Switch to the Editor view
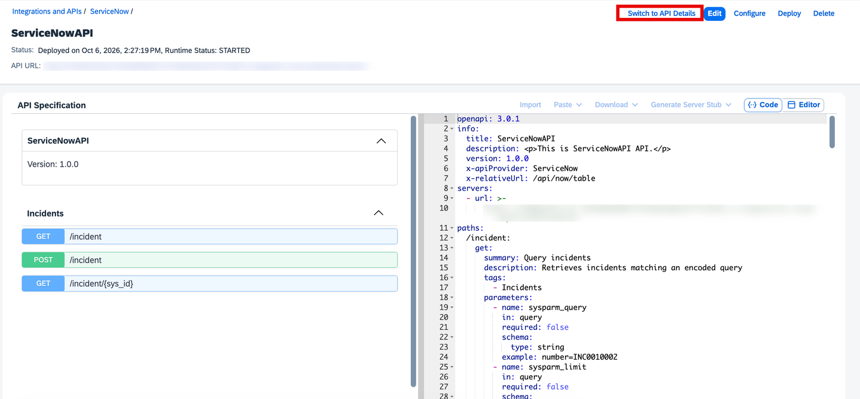Image resolution: width=860 pixels, height=399 pixels. (803, 105)
